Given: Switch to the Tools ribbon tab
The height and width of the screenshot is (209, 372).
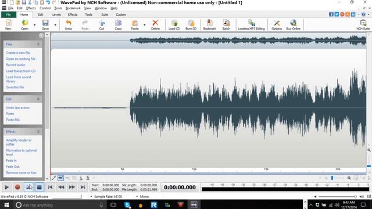Looking at the screenshot, I should coord(88,15).
